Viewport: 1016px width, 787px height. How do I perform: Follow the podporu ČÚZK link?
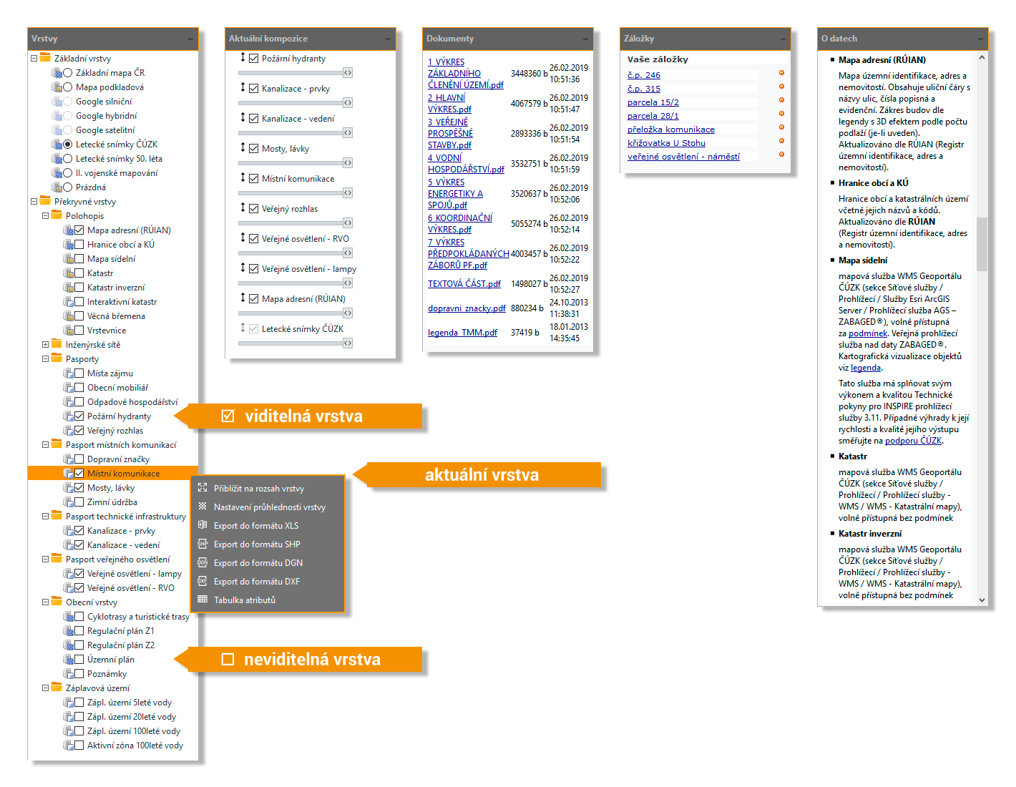point(913,441)
